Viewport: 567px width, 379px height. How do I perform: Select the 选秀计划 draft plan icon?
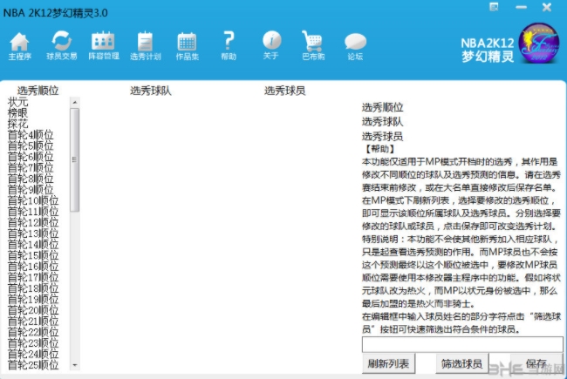coord(145,44)
